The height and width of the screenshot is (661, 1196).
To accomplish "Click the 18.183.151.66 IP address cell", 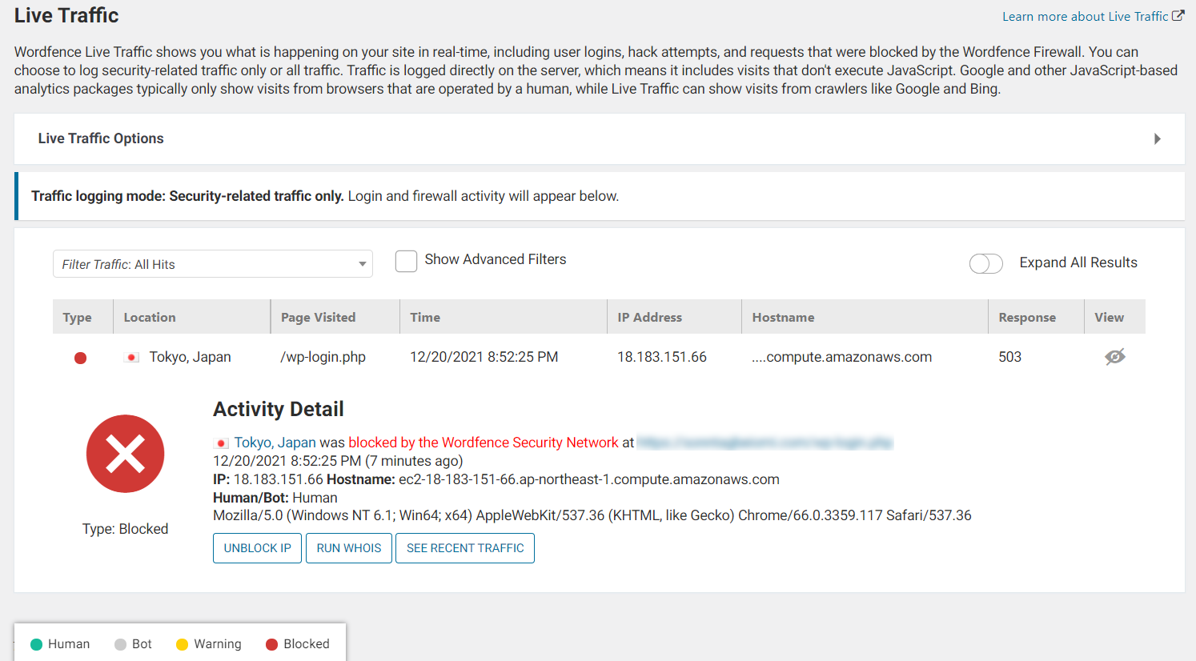I will 662,357.
